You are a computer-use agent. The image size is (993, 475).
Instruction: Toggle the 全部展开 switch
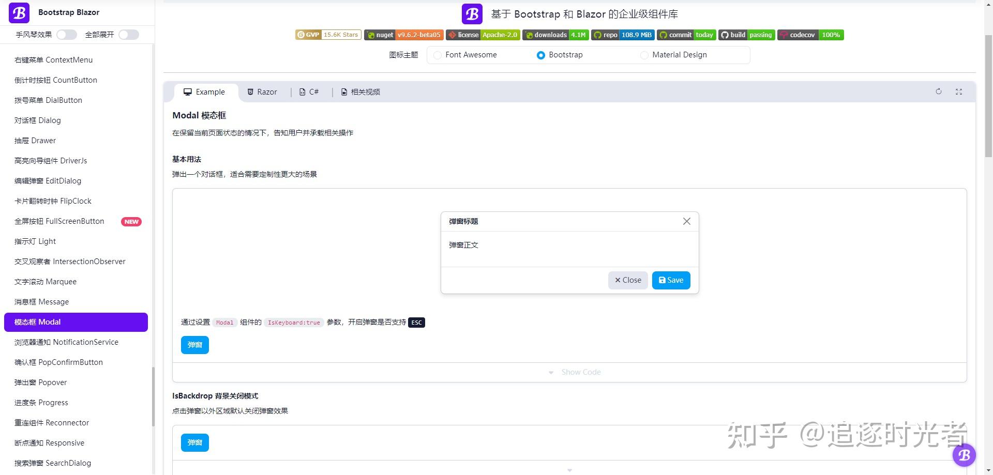tap(128, 34)
